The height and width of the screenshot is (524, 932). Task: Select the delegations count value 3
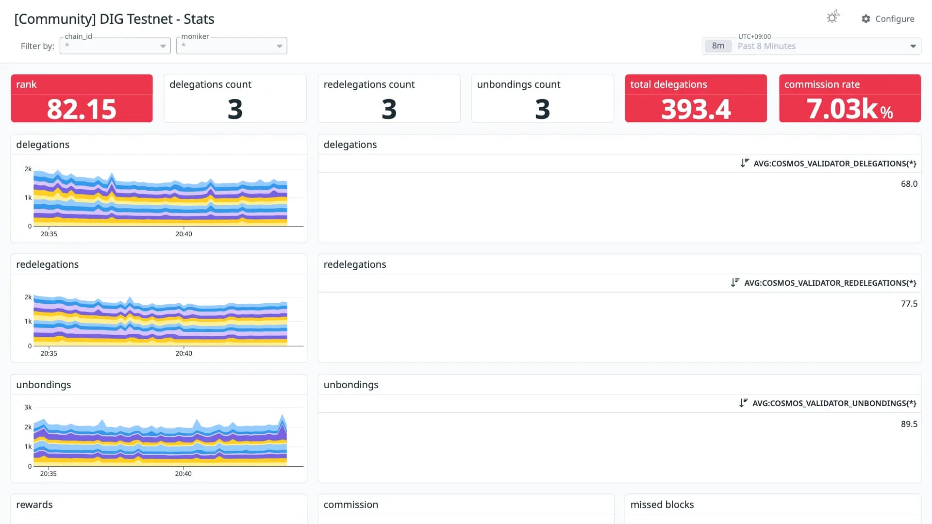235,109
